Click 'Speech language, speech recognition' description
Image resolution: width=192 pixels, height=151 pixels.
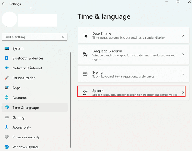tap(135, 95)
